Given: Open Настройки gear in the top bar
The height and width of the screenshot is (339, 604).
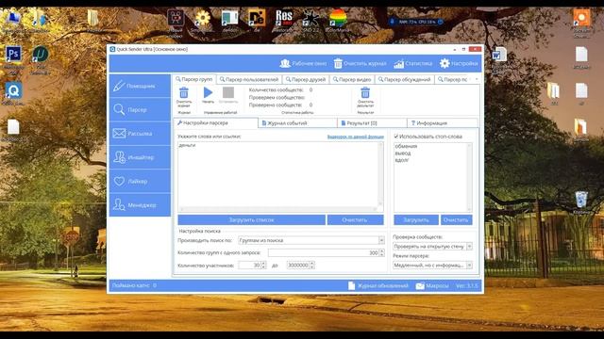Looking at the screenshot, I should click(x=459, y=63).
